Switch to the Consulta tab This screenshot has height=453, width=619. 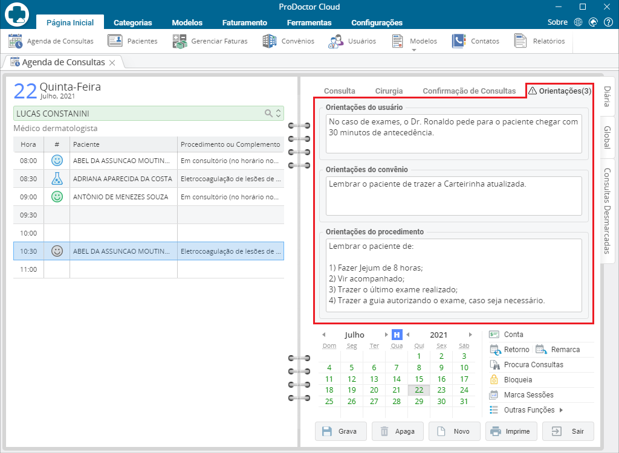(x=340, y=91)
